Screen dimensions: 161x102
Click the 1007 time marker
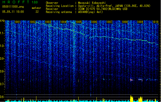110,22
